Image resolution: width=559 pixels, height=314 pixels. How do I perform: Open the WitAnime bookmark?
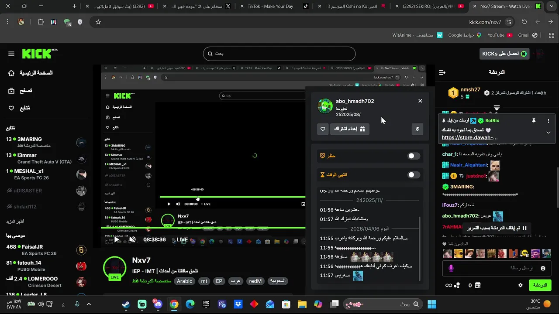click(418, 35)
